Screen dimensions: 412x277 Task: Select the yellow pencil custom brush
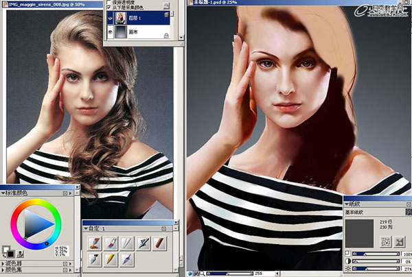click(x=111, y=259)
